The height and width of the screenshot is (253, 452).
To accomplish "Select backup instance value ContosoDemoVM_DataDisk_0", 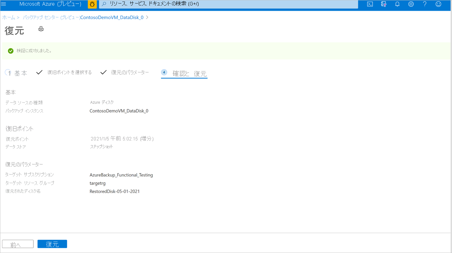I will click(119, 111).
